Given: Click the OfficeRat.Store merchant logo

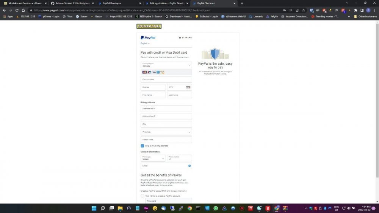Looking at the screenshot, I should (149, 26).
